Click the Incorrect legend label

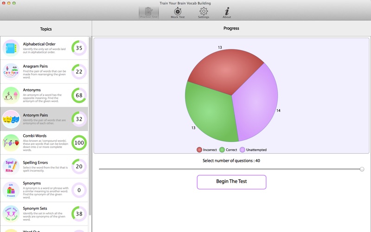coord(210,150)
